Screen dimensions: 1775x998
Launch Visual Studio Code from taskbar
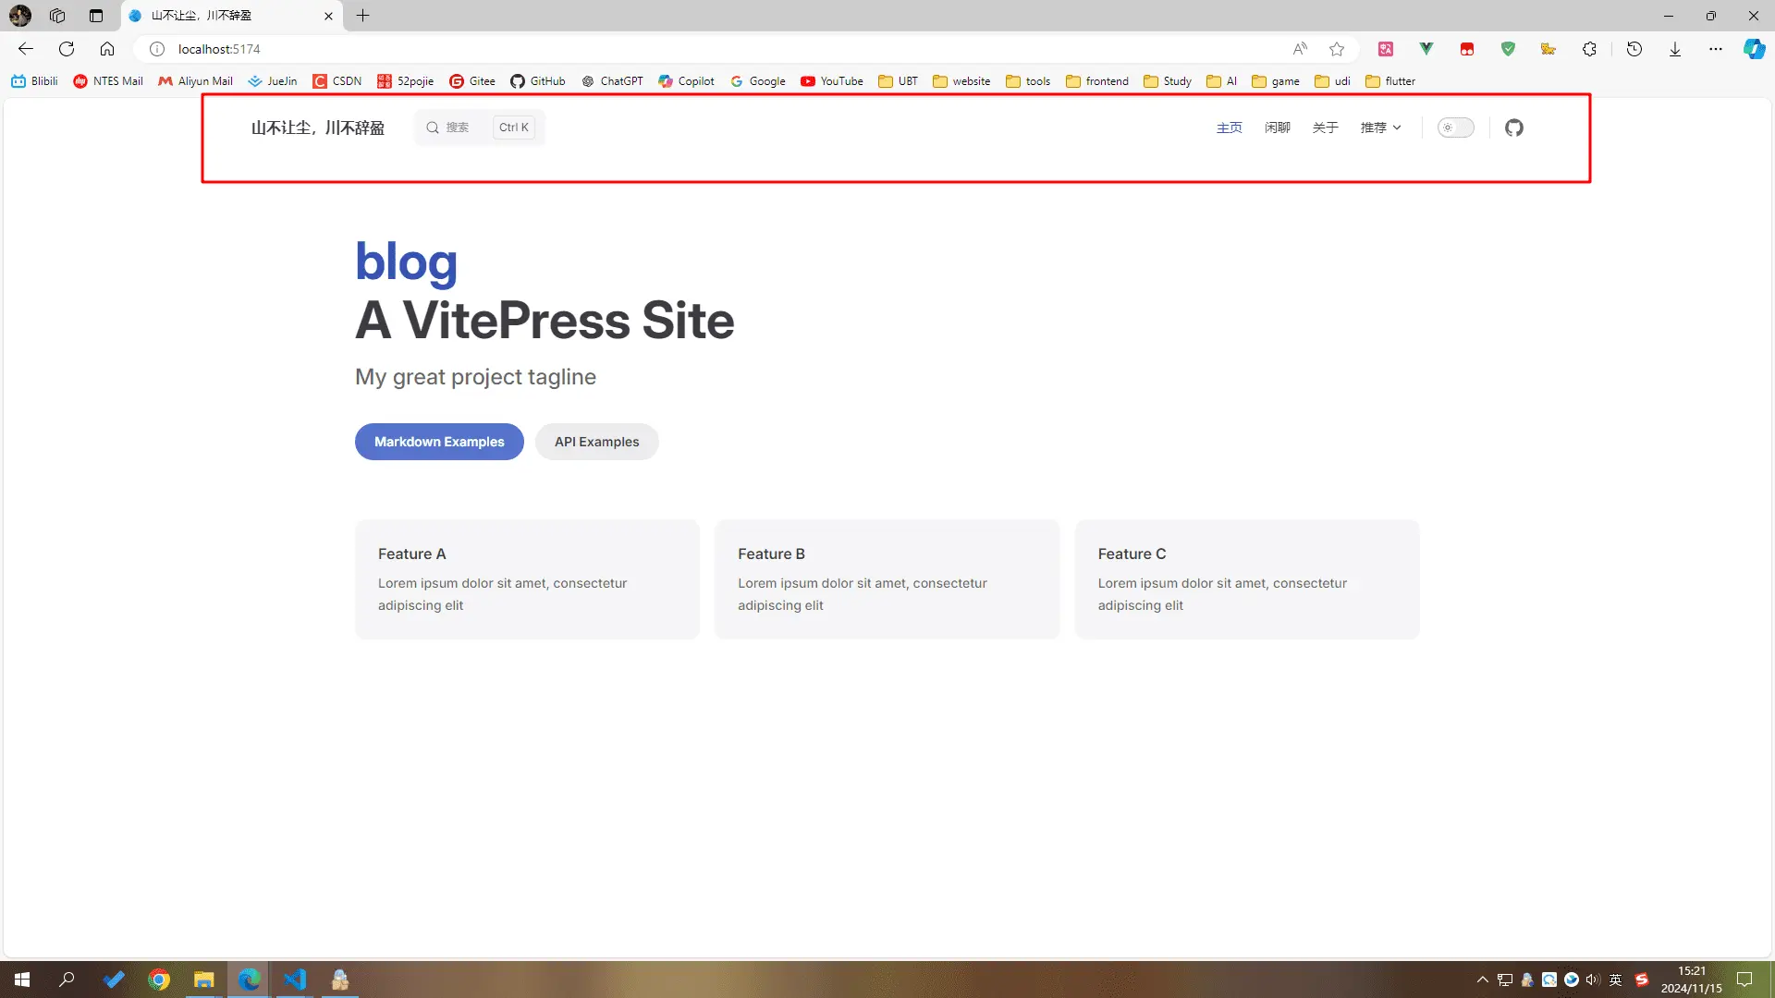[295, 980]
